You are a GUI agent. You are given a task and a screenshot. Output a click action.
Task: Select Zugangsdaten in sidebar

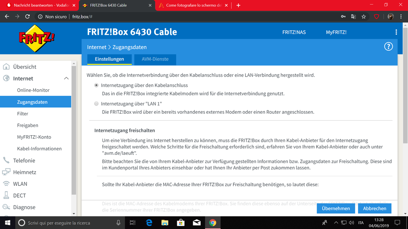[36, 102]
